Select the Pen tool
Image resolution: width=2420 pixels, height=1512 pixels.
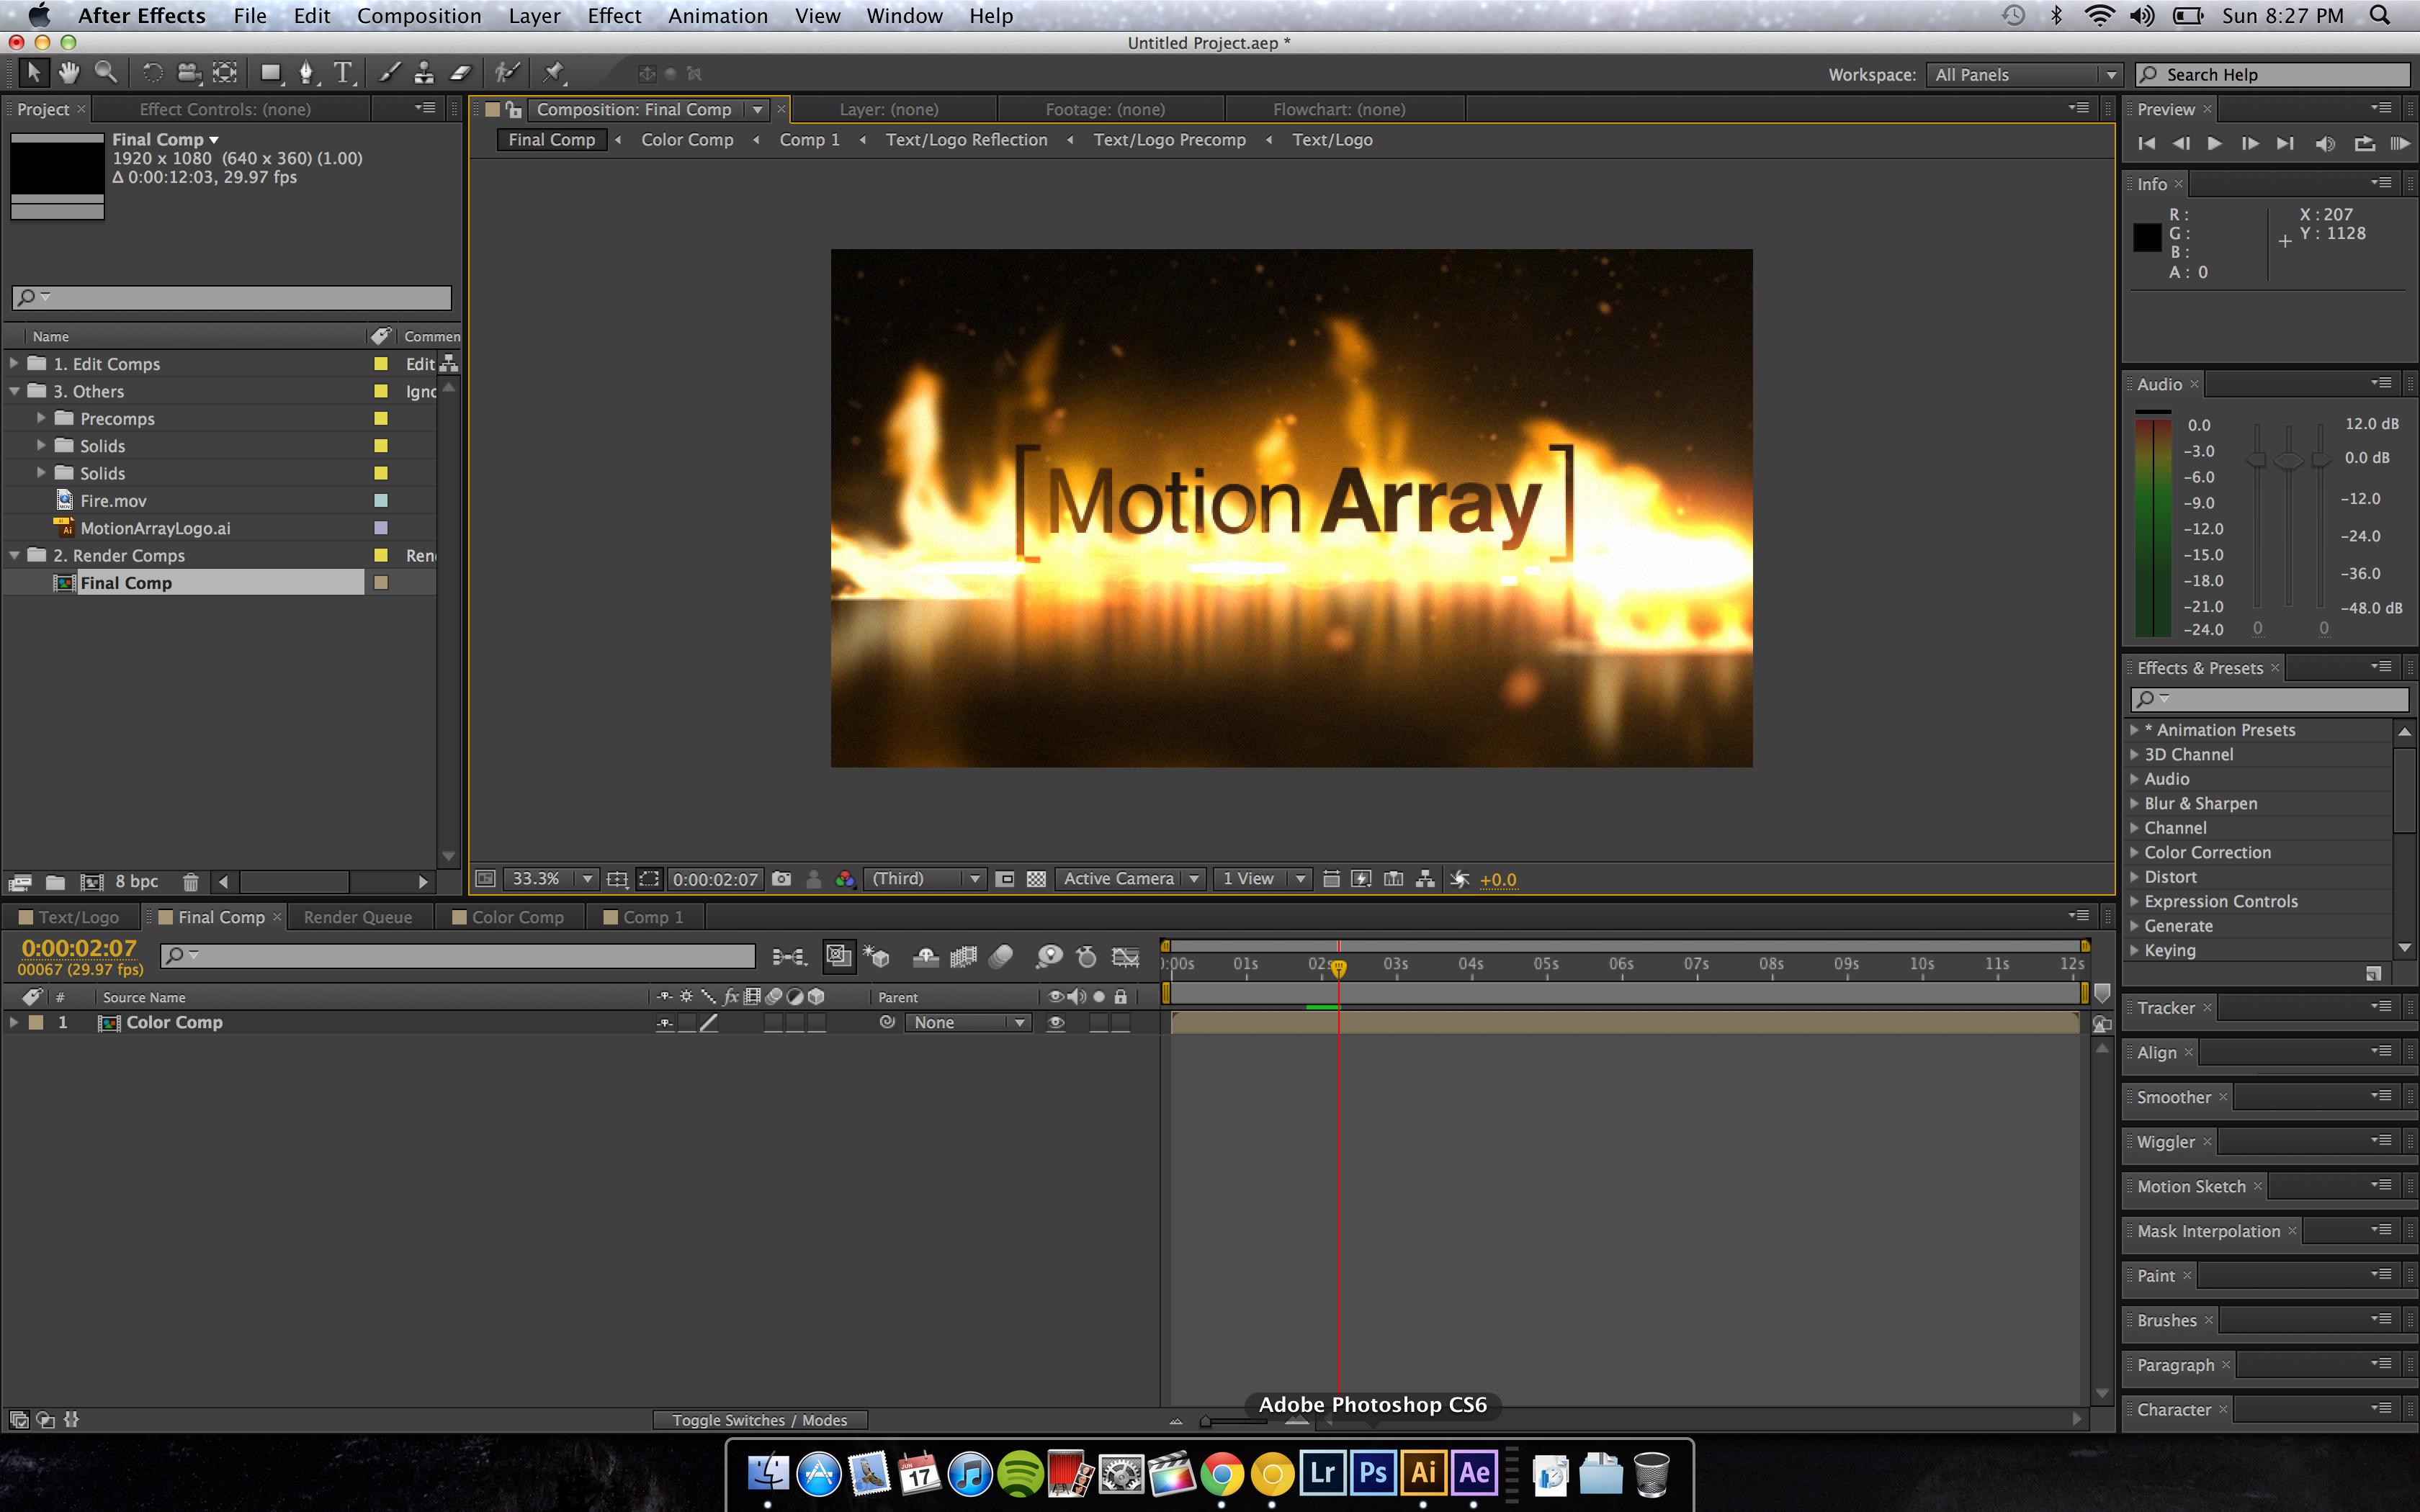click(306, 72)
